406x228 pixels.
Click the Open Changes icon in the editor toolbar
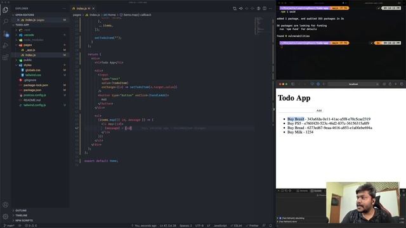point(235,8)
